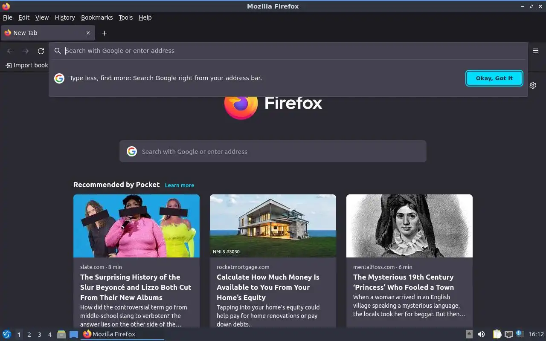The image size is (546, 341).
Task: Click the Recommended by Pocket heading
Action: coord(116,185)
